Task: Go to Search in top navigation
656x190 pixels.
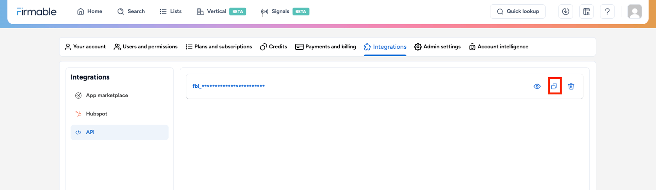Action: 131,11
